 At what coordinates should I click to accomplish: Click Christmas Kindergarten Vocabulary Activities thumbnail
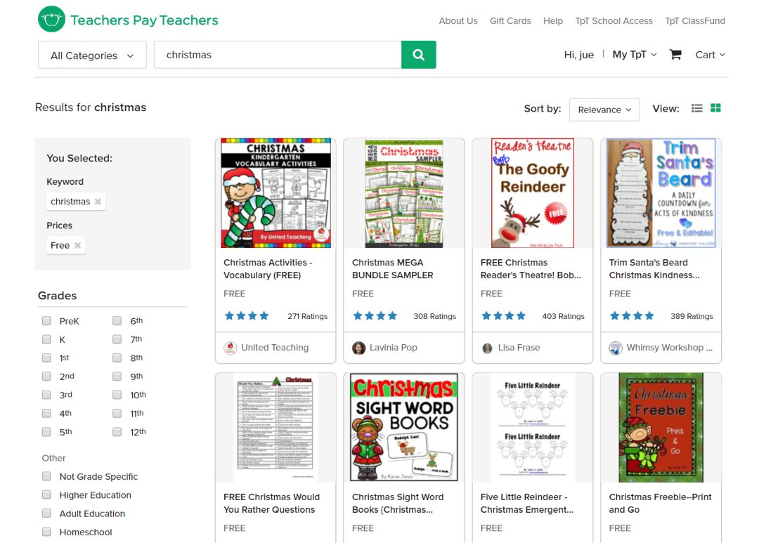pos(276,193)
